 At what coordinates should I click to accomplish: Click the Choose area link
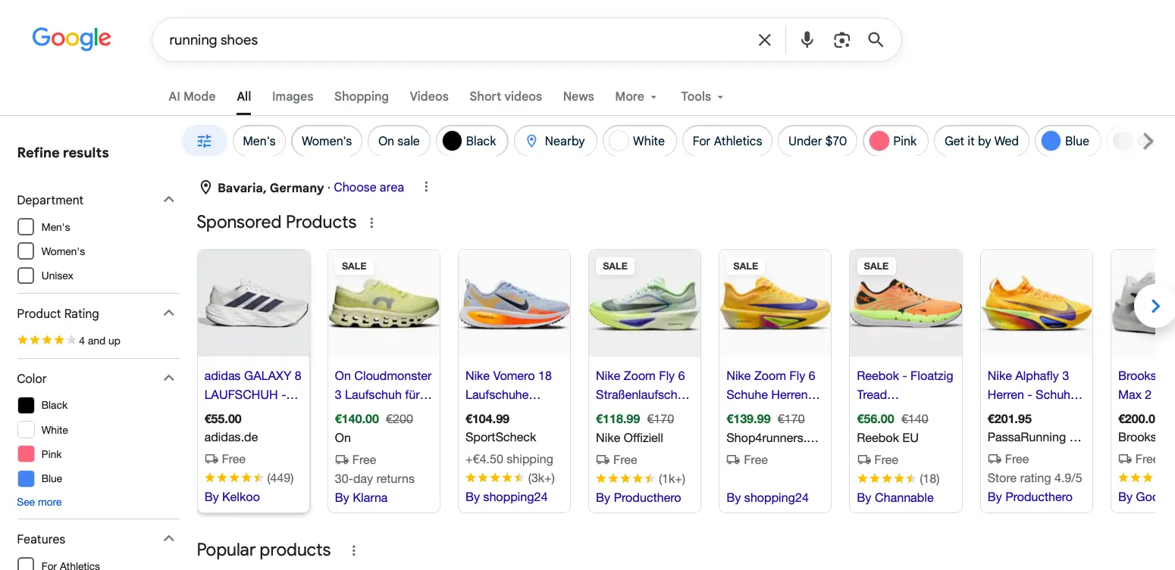[368, 187]
